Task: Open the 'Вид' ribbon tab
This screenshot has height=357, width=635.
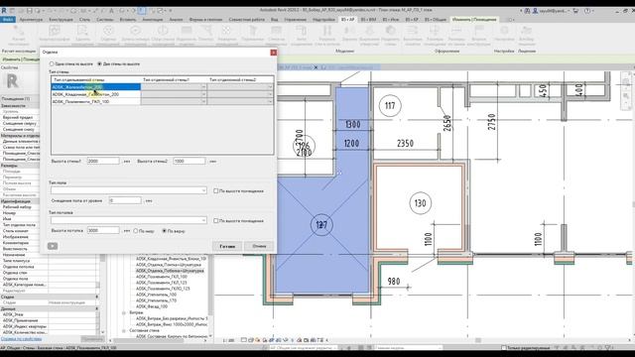Action: pos(274,20)
